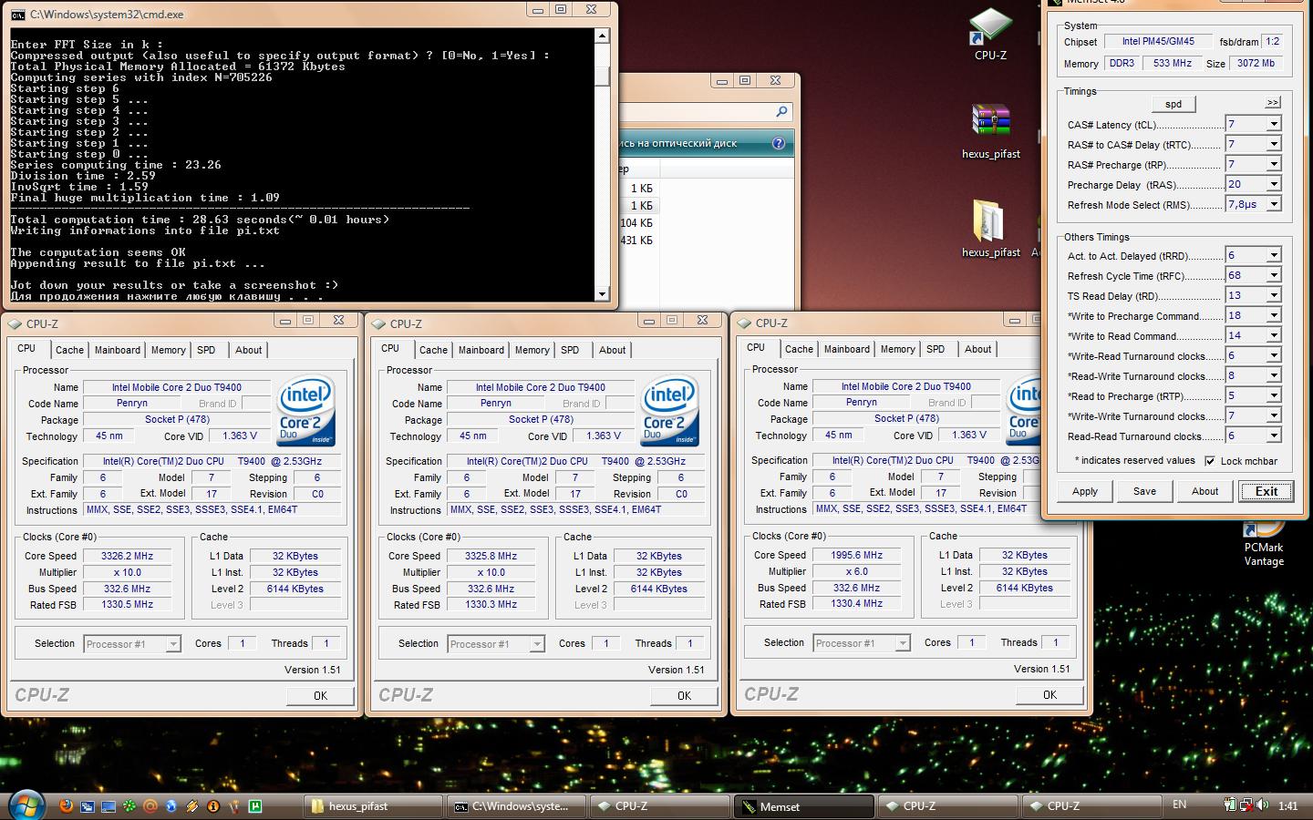The width and height of the screenshot is (1313, 820).
Task: Click OK in middle CPU-Z window
Action: [684, 695]
